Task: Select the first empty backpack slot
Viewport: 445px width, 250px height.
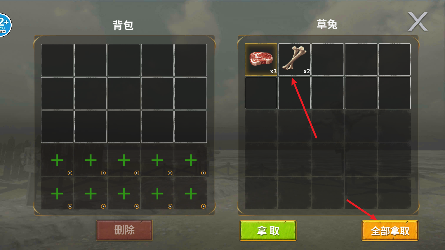Action: (57, 60)
